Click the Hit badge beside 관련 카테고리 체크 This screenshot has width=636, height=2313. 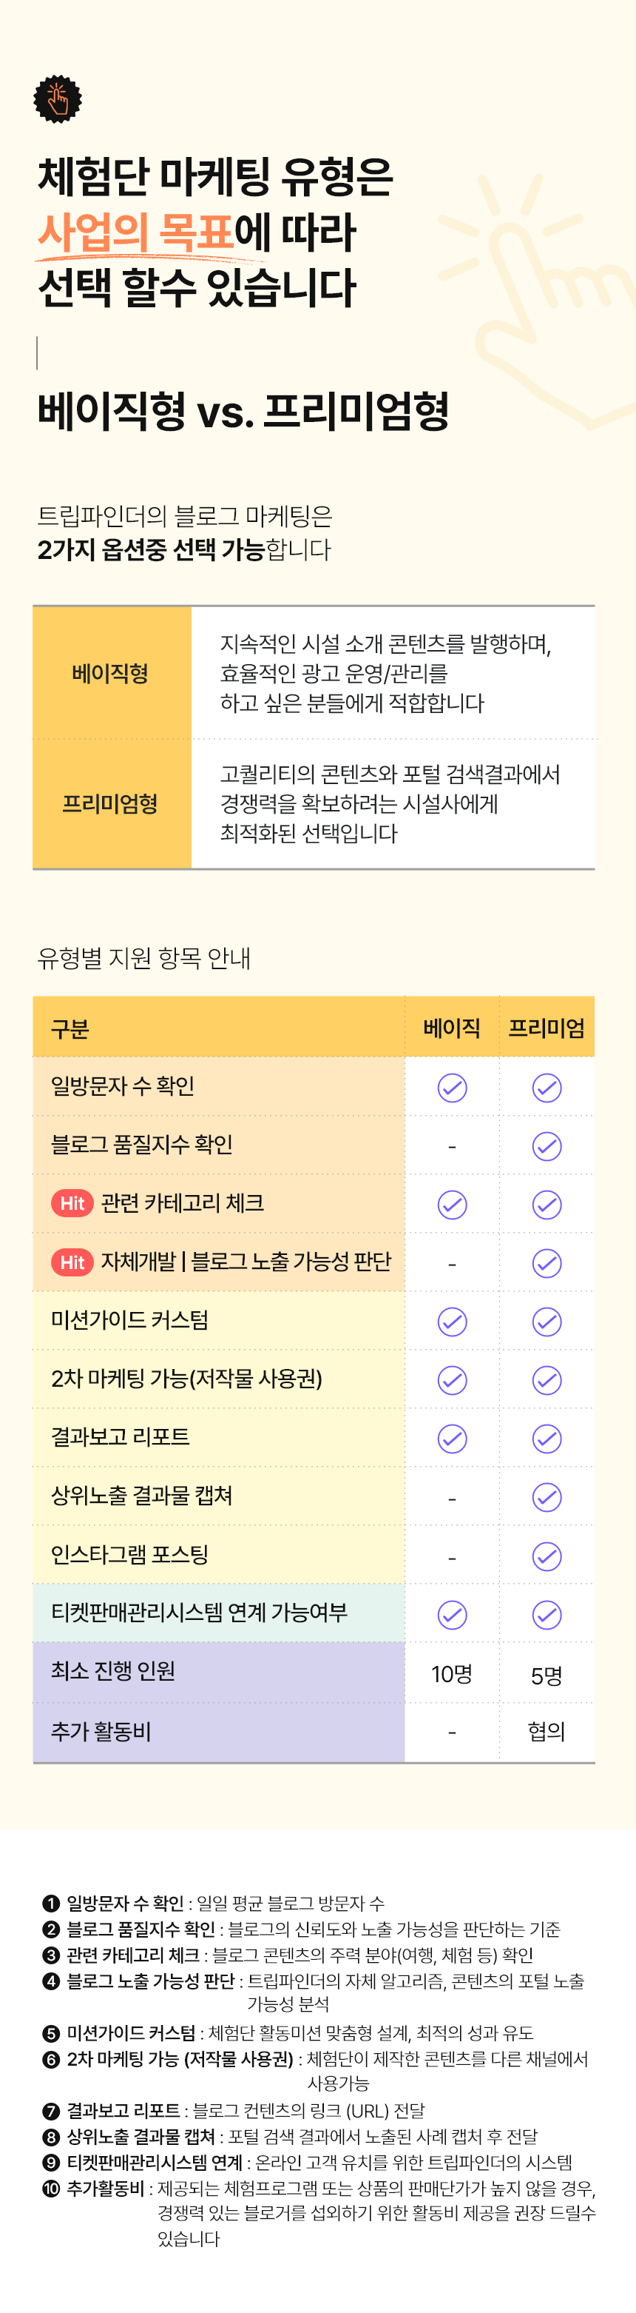[x=72, y=1203]
